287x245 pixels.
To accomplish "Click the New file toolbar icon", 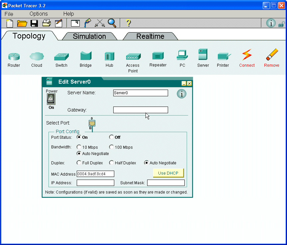I will [10, 23].
